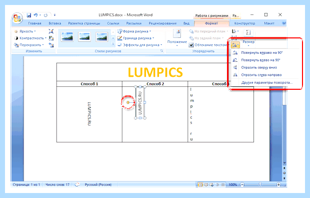Open the Форма рисунка dropdown
This screenshot has height=198, width=310.
[134, 31]
